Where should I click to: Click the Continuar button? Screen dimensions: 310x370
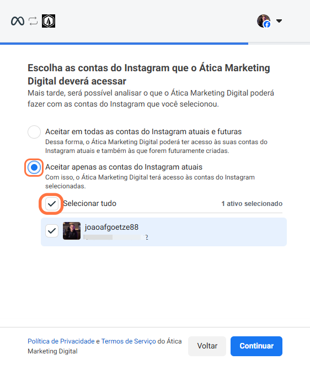[x=256, y=346]
